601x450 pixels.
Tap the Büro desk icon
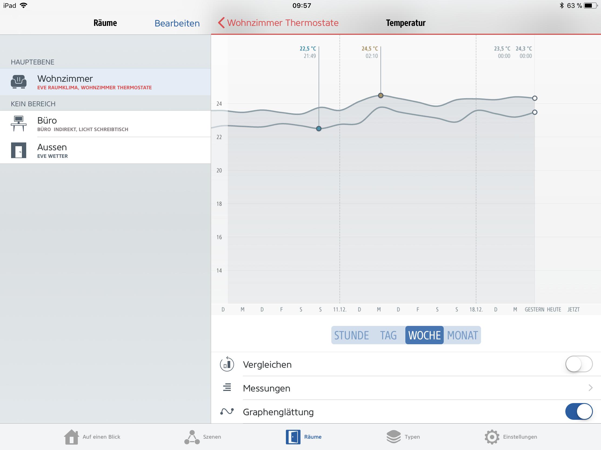pyautogui.click(x=18, y=123)
